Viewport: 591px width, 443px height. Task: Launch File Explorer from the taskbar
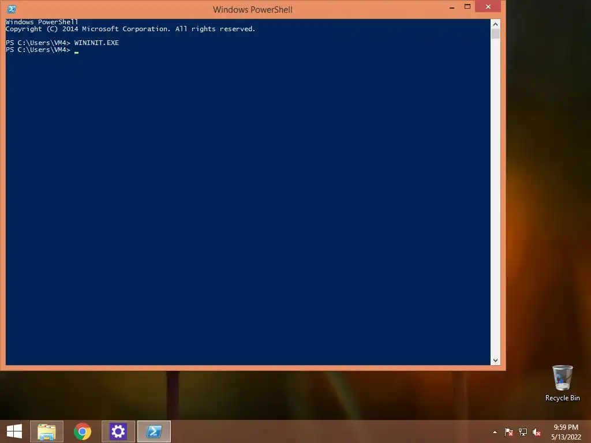coord(47,431)
